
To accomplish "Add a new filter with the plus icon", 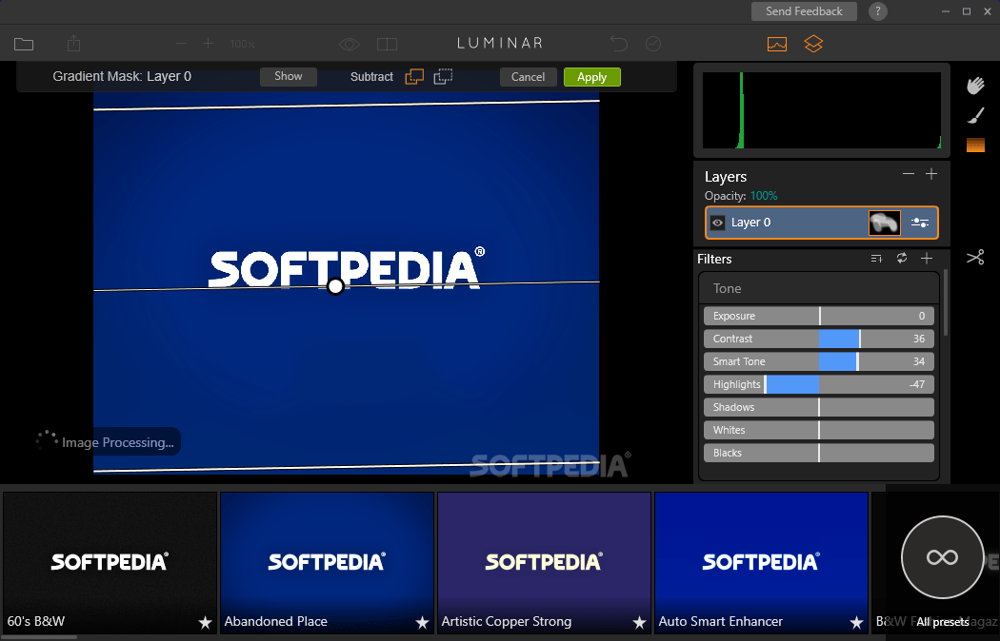I will tap(928, 258).
